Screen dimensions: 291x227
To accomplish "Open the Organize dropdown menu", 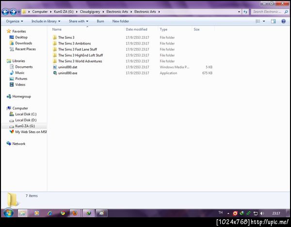I will 15,21.
